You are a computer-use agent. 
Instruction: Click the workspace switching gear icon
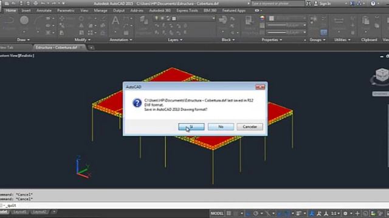(x=345, y=214)
